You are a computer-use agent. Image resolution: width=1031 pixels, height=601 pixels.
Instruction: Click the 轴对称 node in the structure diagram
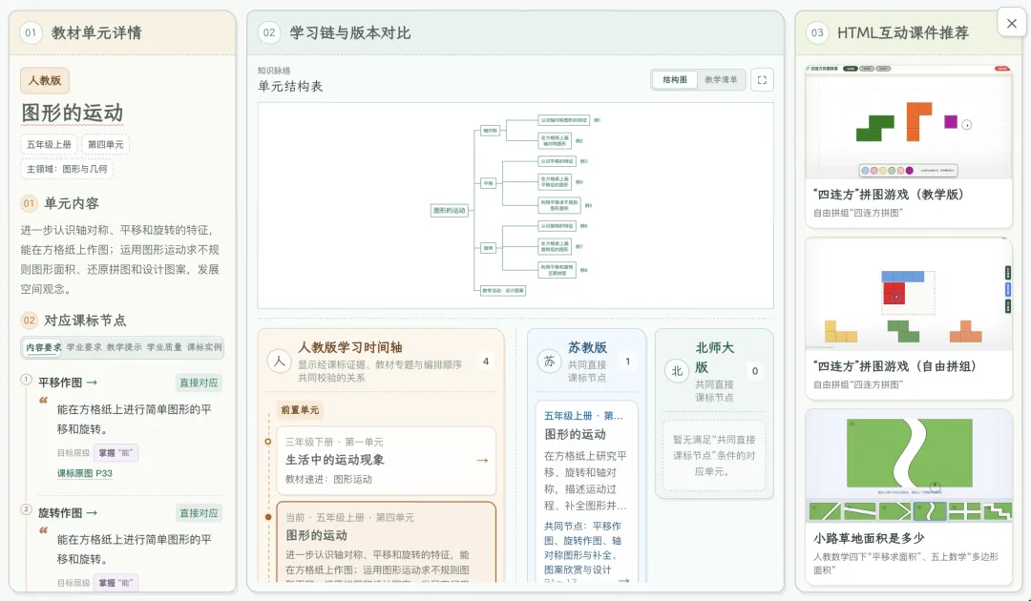(x=491, y=131)
